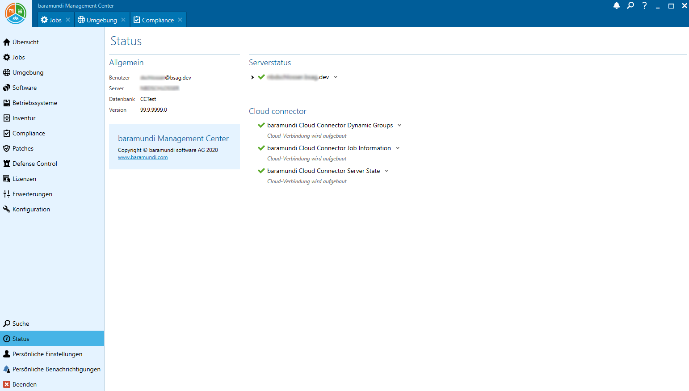Viewport: 689px width, 391px height.
Task: Open dropdown next to server name
Action: (336, 77)
